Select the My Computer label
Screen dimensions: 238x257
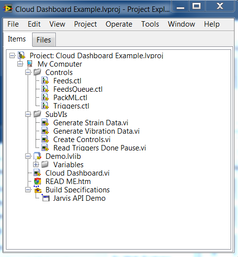(x=60, y=64)
